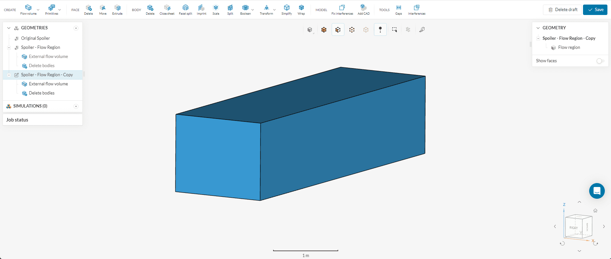The width and height of the screenshot is (611, 259).
Task: Enable the box selection mode icon
Action: [x=394, y=30]
